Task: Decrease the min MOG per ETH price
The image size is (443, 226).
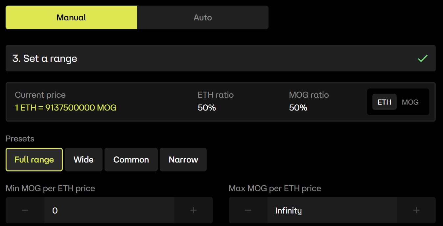Action: (x=25, y=210)
